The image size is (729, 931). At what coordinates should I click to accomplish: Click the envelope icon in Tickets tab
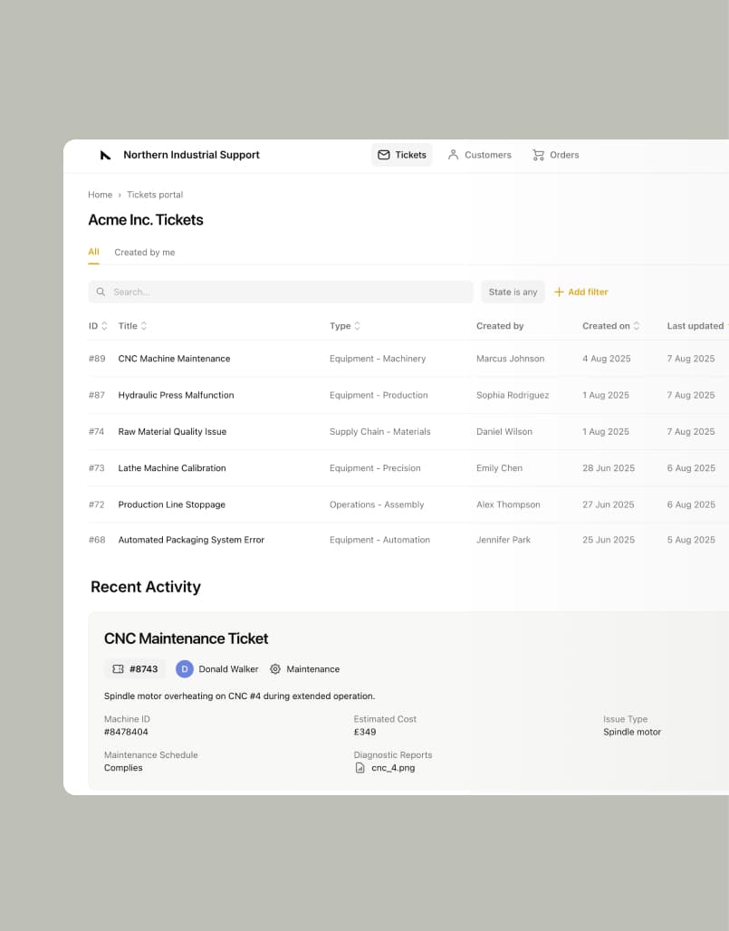(384, 155)
